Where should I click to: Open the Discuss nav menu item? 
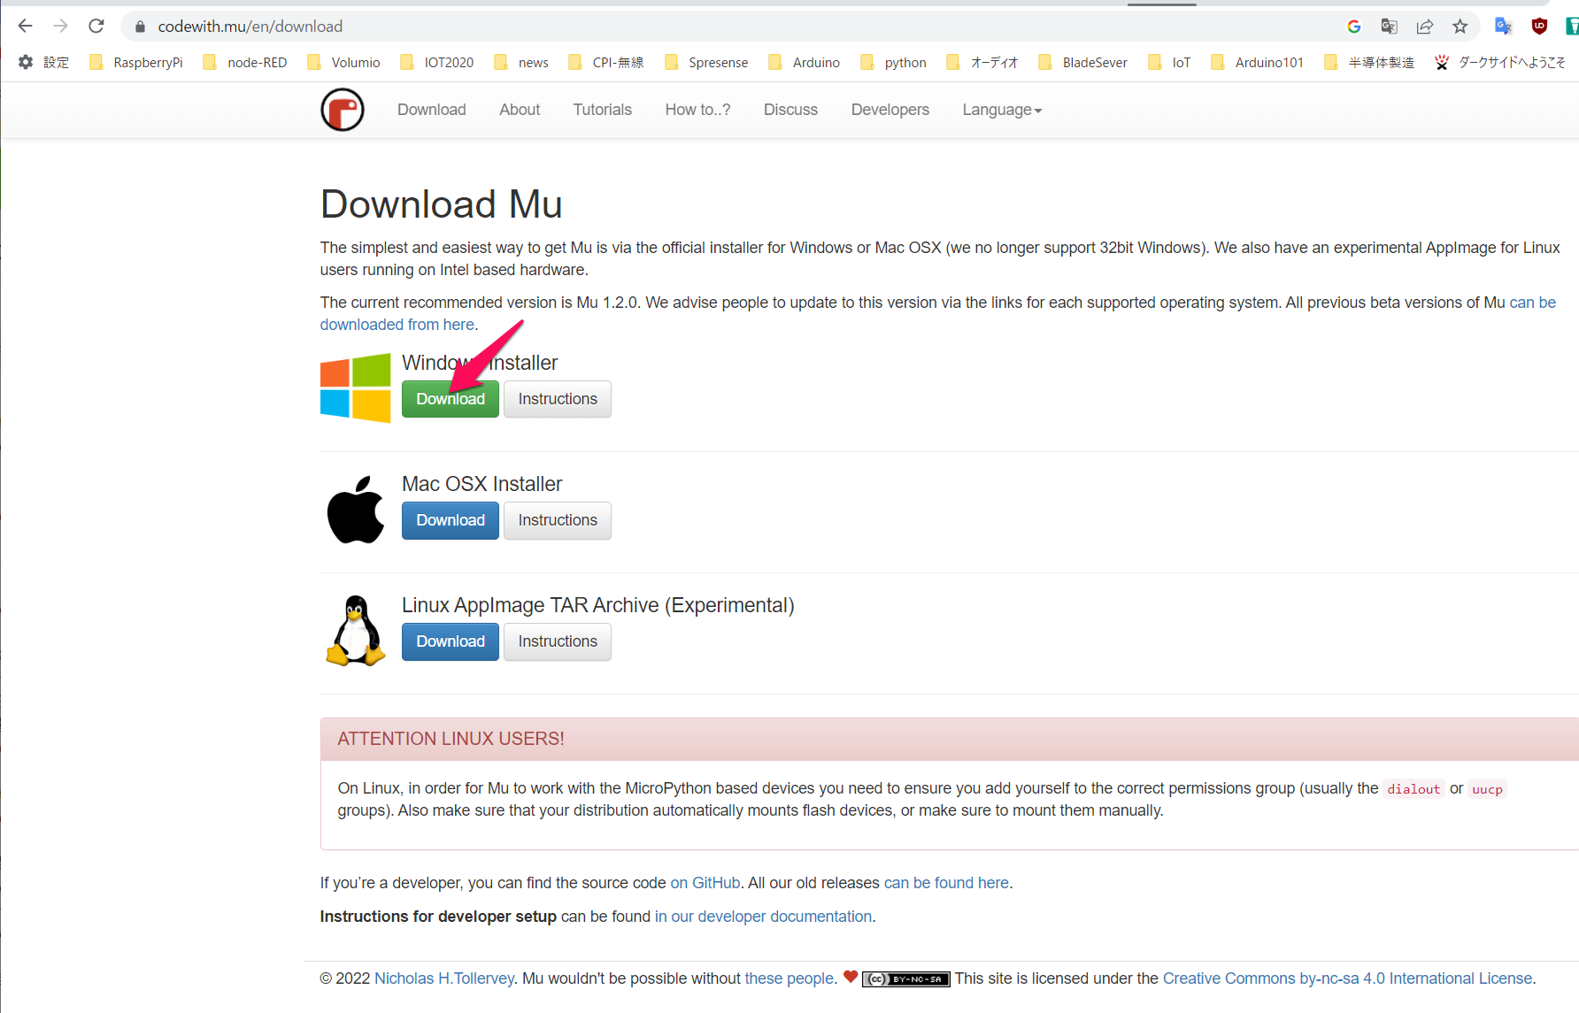tap(791, 110)
